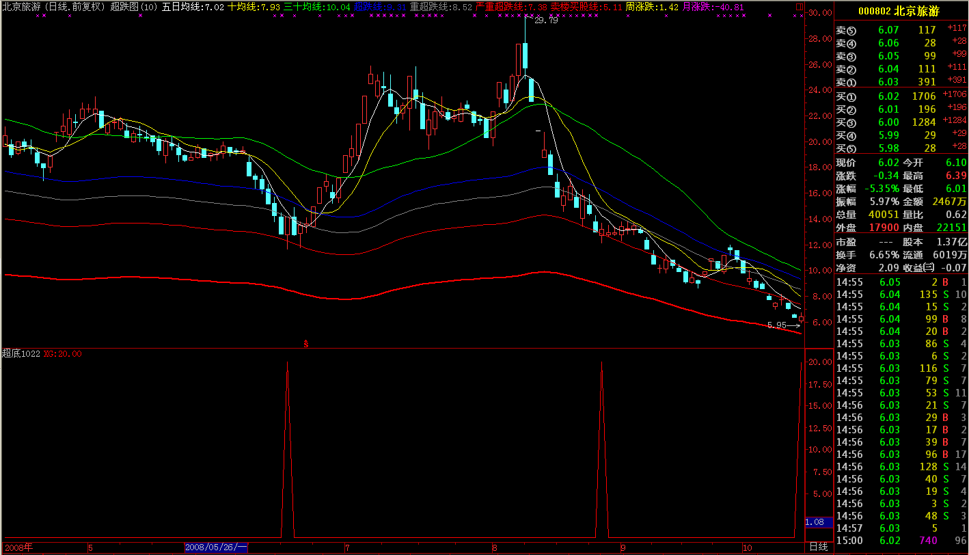Click the 000802 北京旅游 stock title
This screenshot has height=555, width=969.
[898, 12]
